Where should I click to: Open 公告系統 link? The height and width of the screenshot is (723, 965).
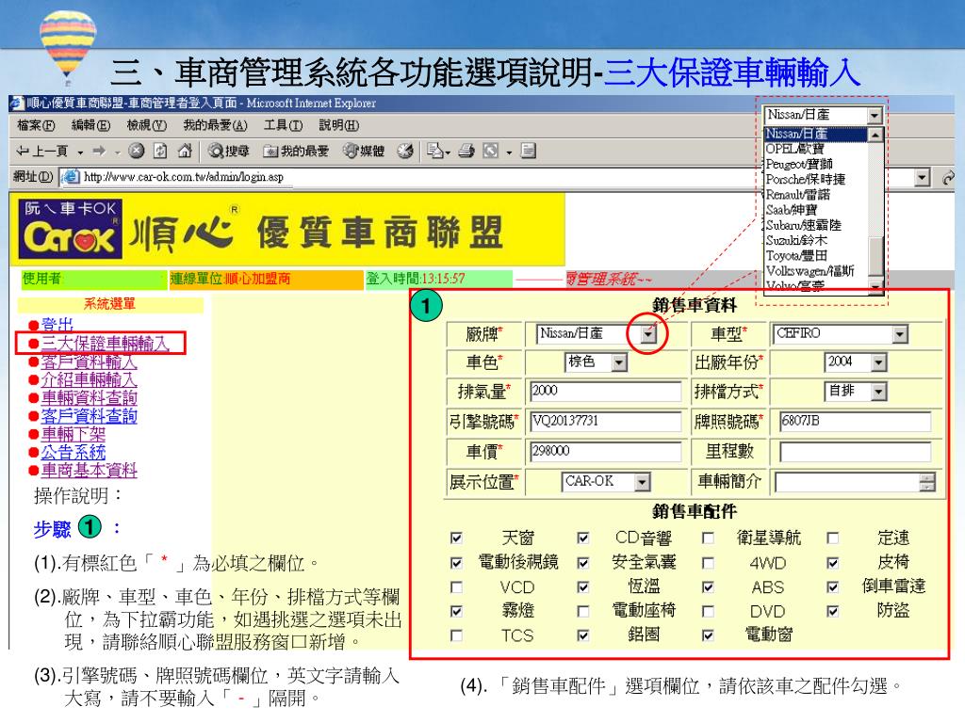[74, 452]
